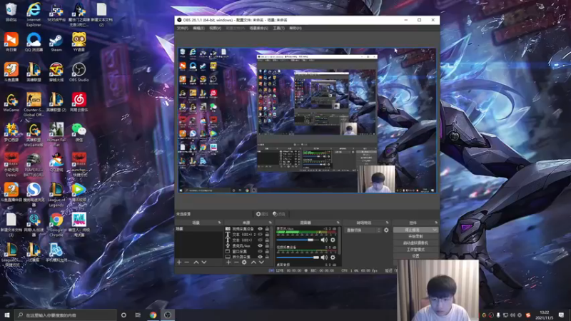Open the Edit menu in OBS

198,28
